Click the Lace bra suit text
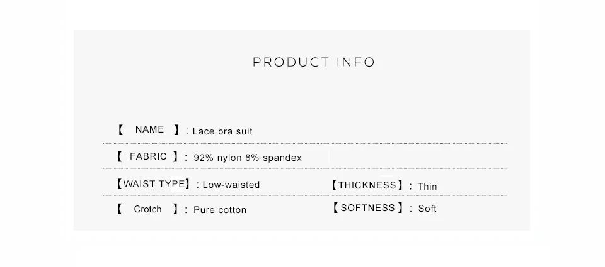 (222, 131)
